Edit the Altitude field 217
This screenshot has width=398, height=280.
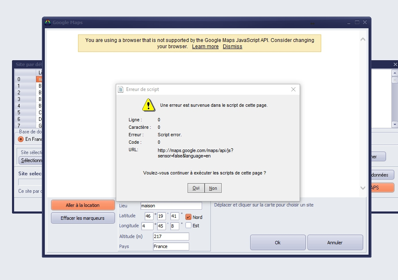(x=171, y=236)
